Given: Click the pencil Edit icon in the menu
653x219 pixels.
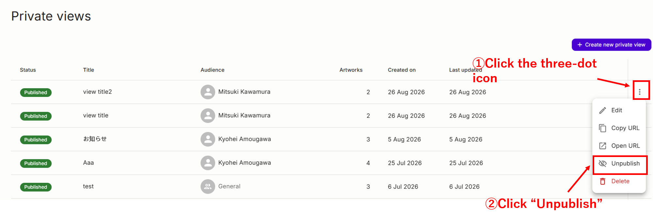Looking at the screenshot, I should 602,110.
